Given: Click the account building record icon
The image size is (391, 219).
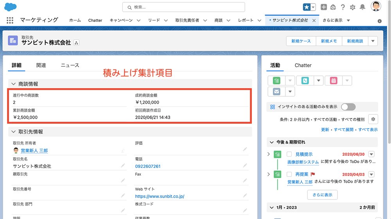Looking at the screenshot, I should 13,41.
